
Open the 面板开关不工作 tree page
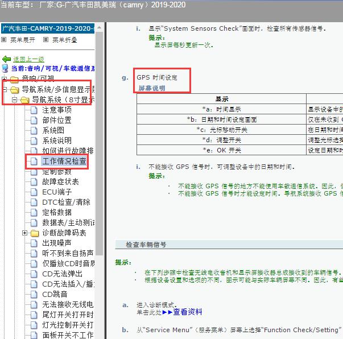pos(68,335)
